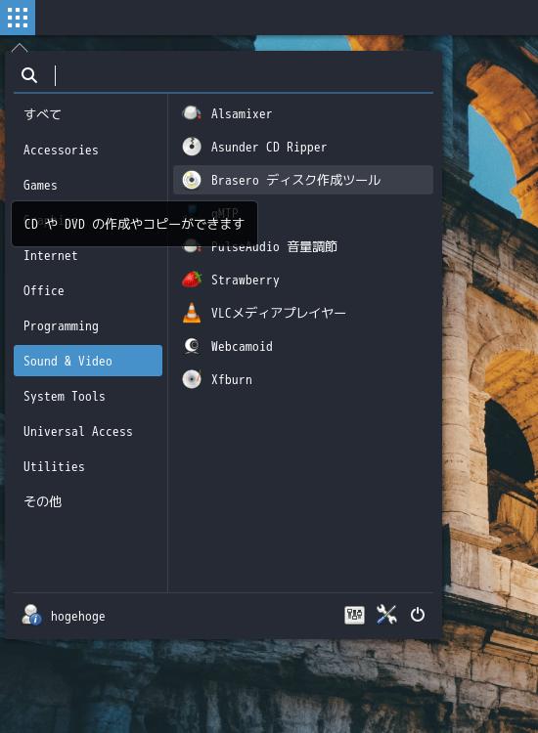
Task: Select the すべて category
Action: 88,114
